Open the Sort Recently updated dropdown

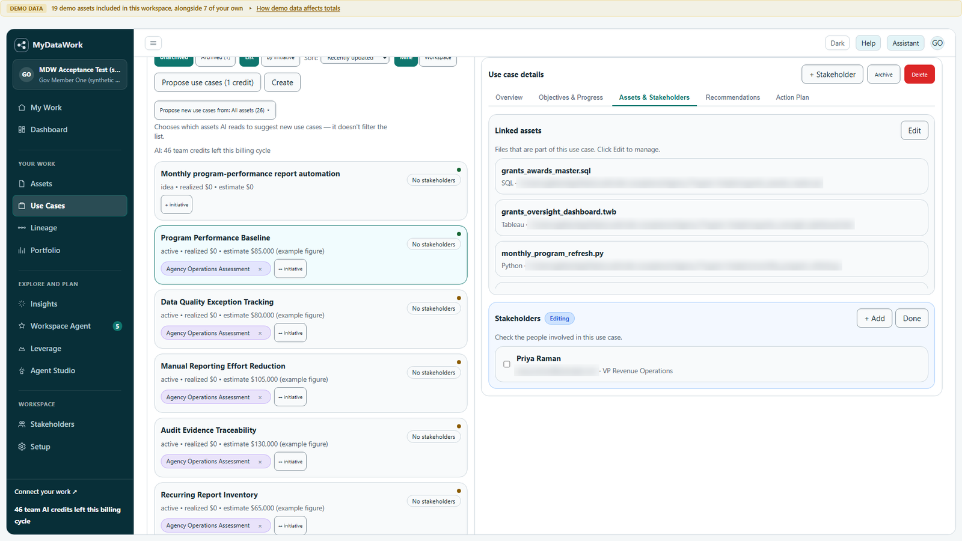click(355, 58)
